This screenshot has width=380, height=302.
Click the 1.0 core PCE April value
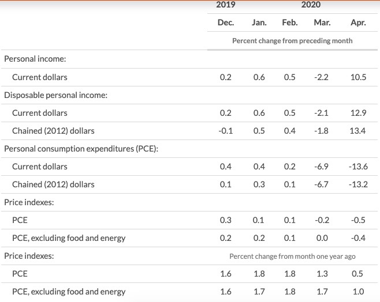(x=358, y=292)
